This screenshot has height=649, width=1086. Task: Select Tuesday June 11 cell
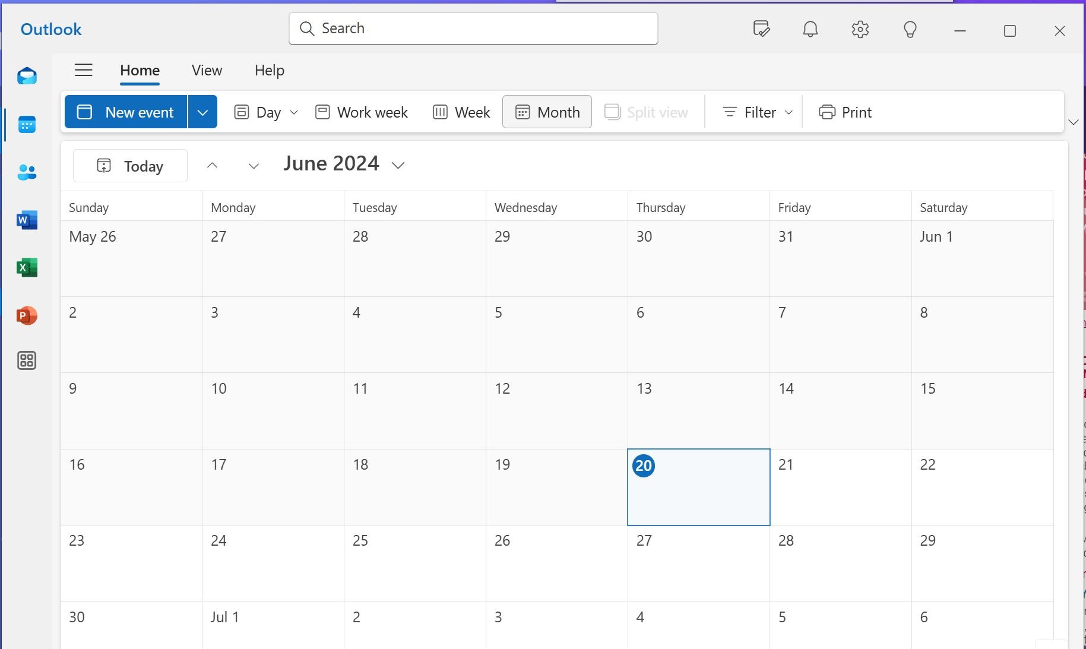click(415, 411)
